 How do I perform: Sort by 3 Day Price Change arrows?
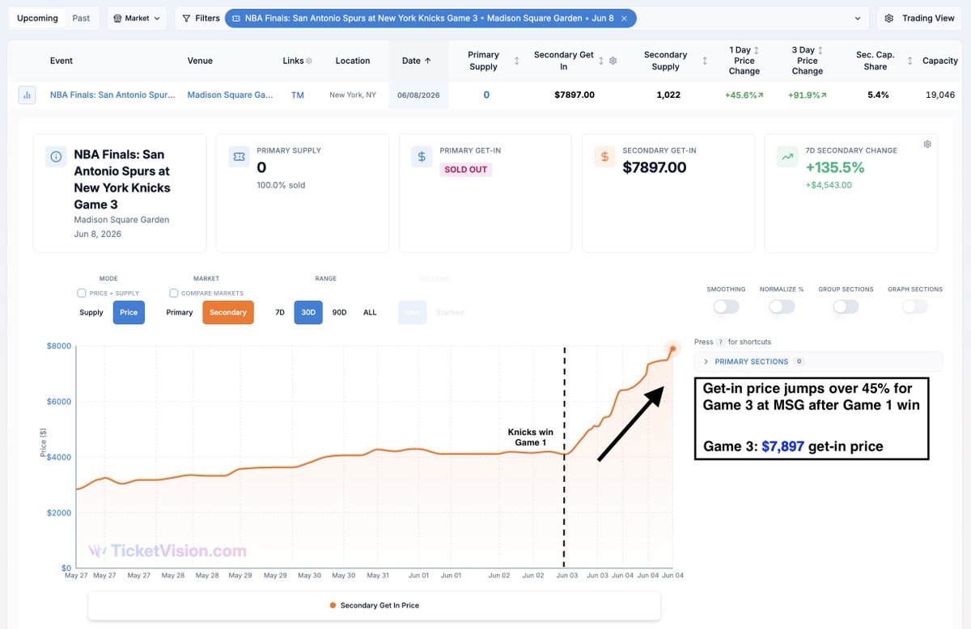[x=820, y=50]
